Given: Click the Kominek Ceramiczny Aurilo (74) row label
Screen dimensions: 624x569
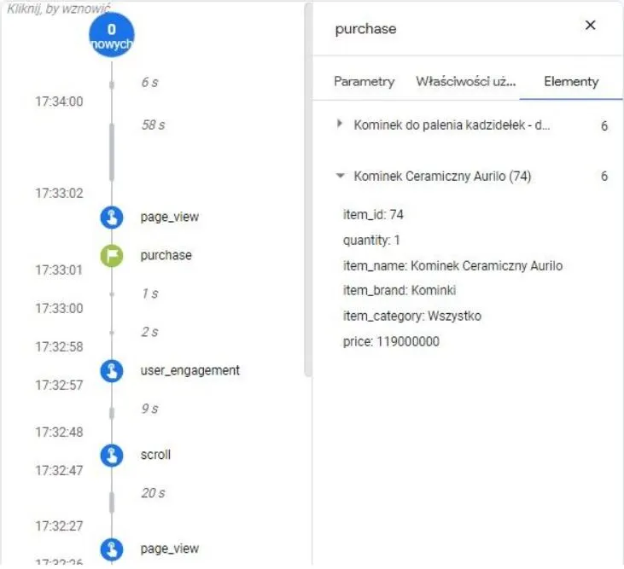Looking at the screenshot, I should (x=442, y=176).
